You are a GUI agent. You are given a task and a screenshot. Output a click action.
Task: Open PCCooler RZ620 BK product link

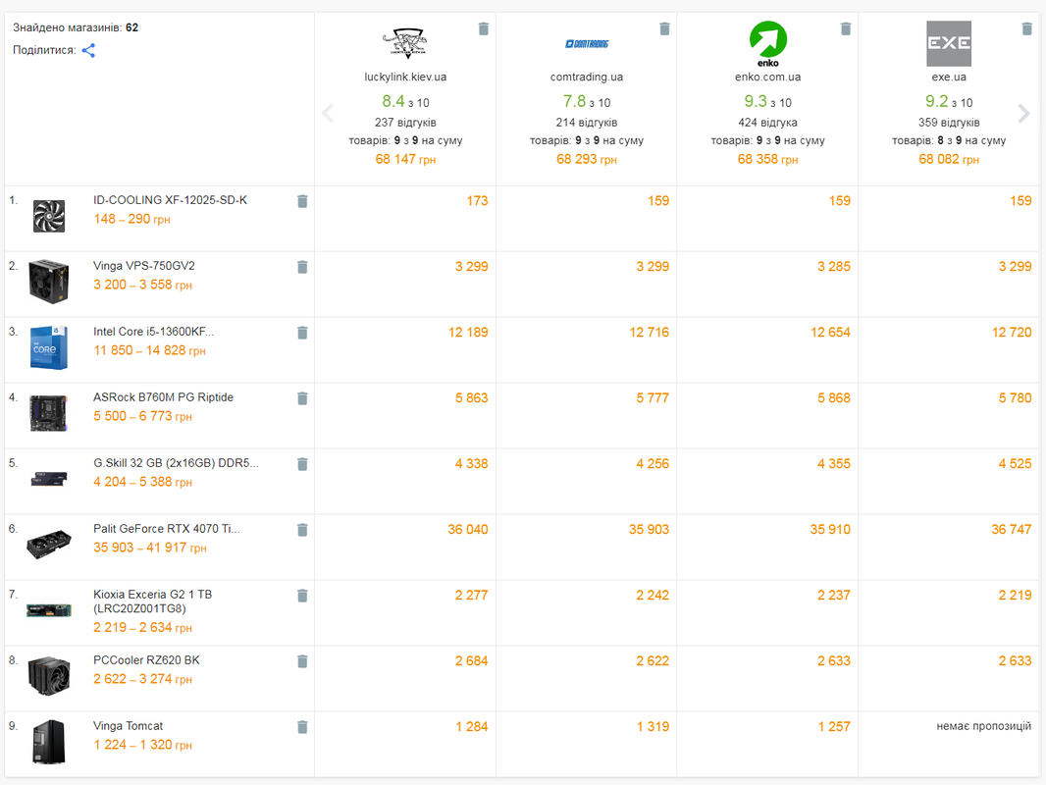147,659
